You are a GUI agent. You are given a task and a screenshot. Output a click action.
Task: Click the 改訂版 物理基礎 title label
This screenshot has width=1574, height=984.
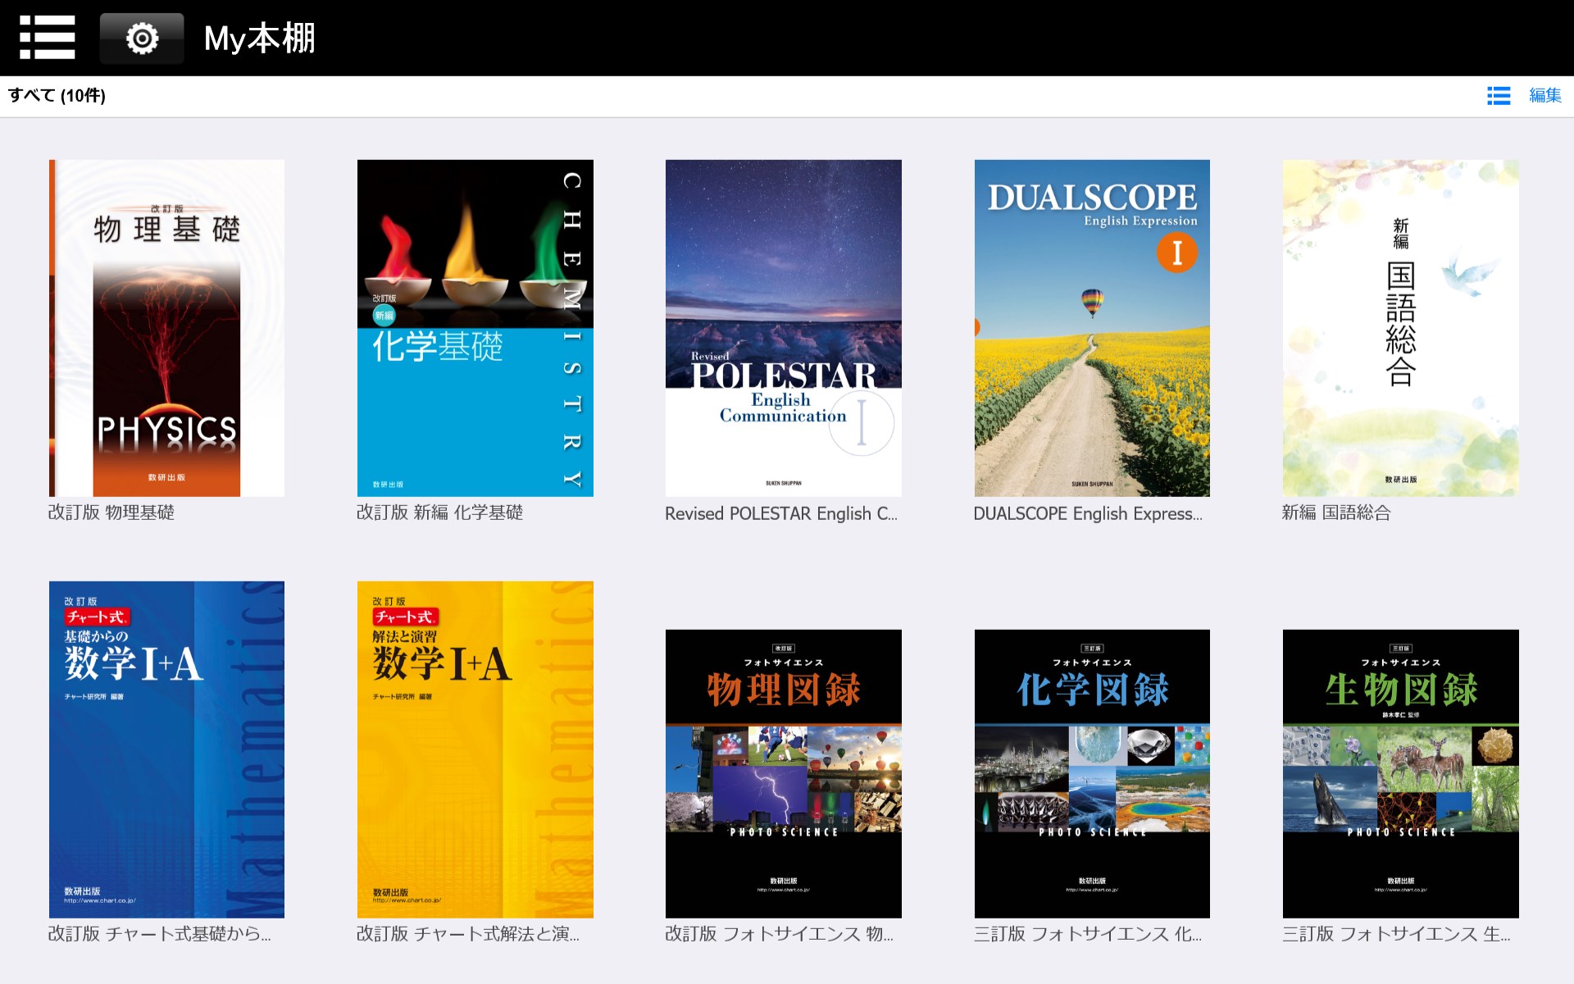[111, 512]
